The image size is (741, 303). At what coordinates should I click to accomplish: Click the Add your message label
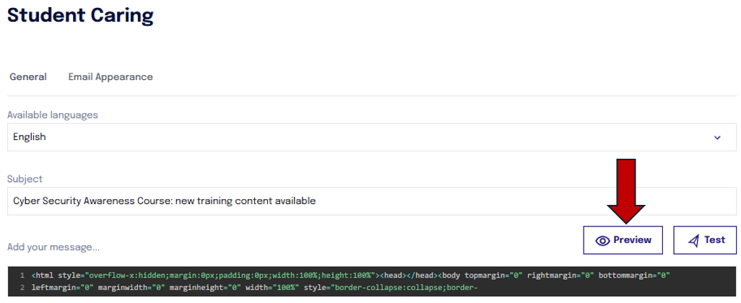pyautogui.click(x=53, y=247)
